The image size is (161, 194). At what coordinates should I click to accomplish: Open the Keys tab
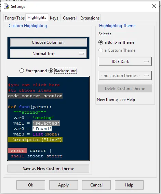54,18
